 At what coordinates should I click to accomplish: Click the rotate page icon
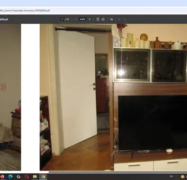[x=103, y=19]
